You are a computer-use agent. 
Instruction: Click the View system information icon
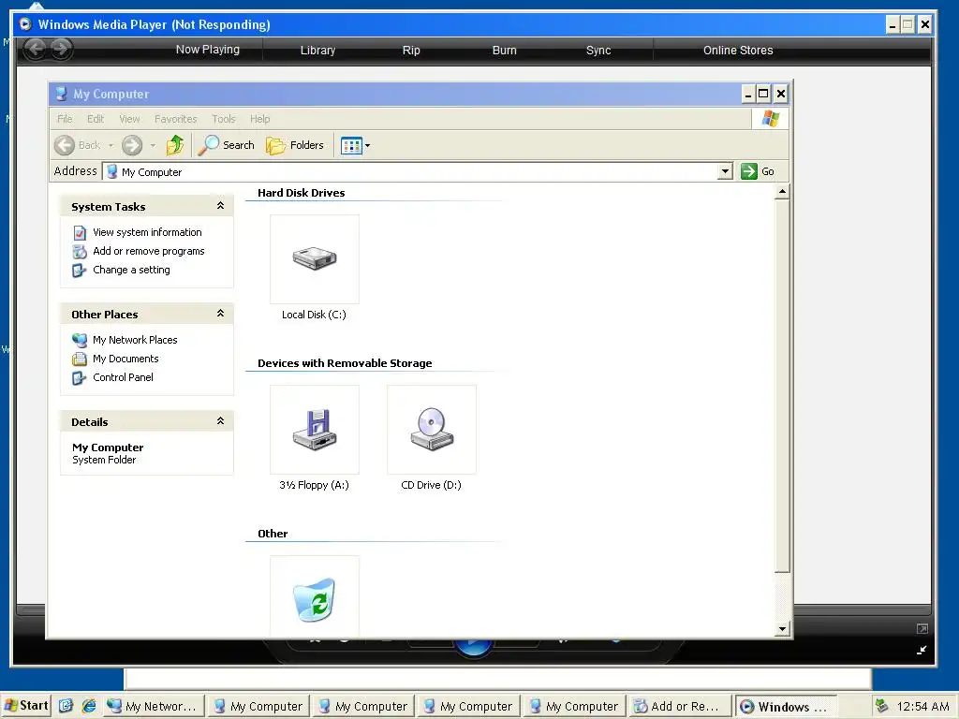pyautogui.click(x=80, y=233)
